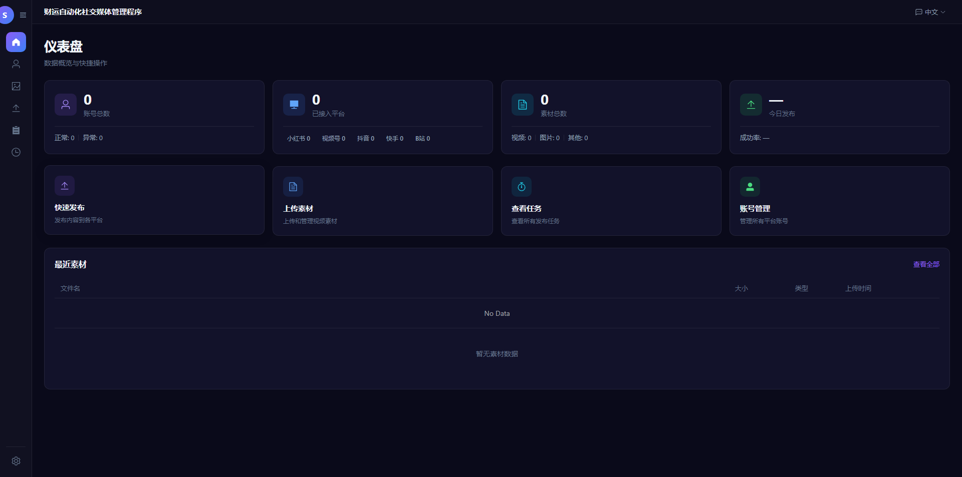Click the 上传素材 file icon
Image resolution: width=962 pixels, height=477 pixels.
coord(293,187)
